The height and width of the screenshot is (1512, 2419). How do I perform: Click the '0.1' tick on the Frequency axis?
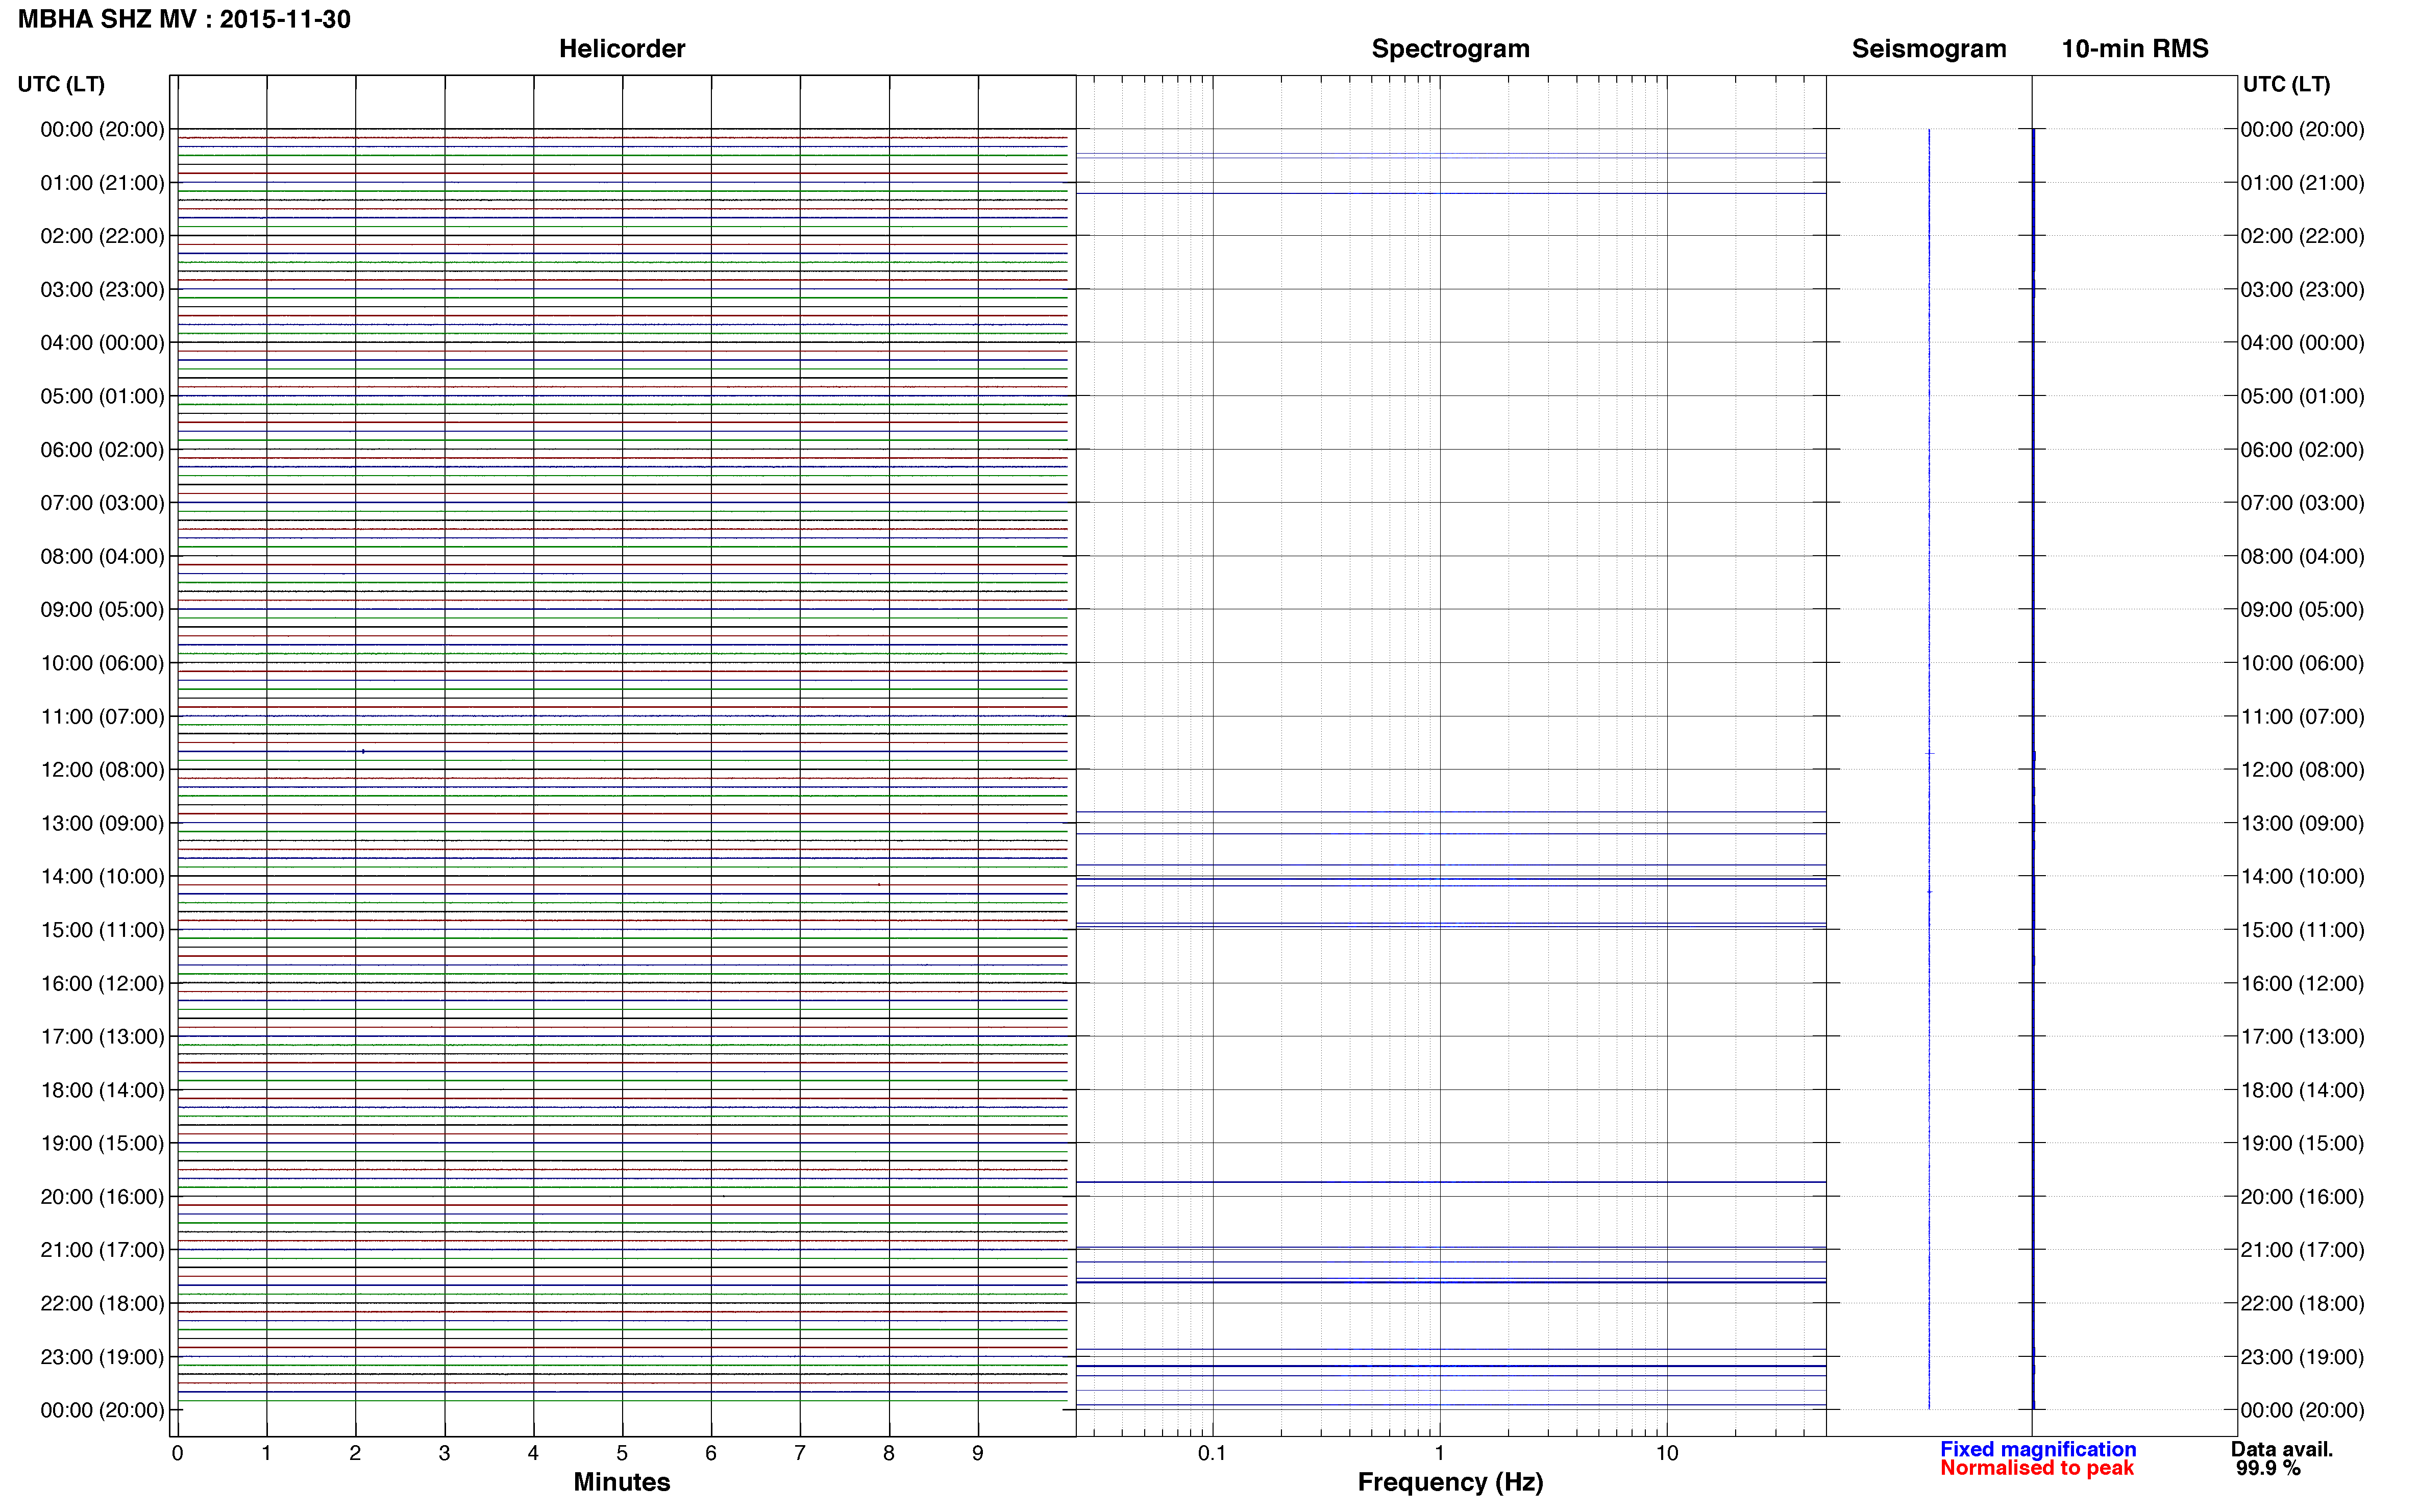click(1212, 1453)
